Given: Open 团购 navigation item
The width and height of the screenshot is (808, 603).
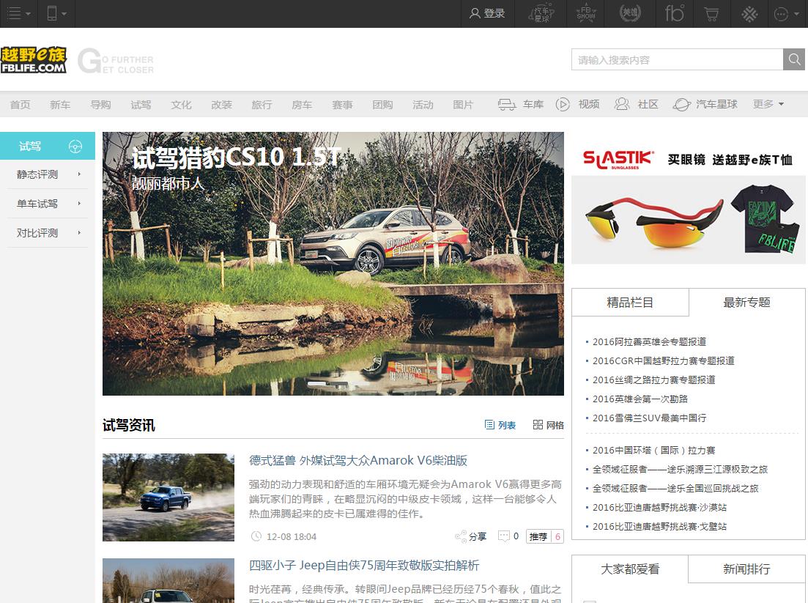Looking at the screenshot, I should point(382,105).
